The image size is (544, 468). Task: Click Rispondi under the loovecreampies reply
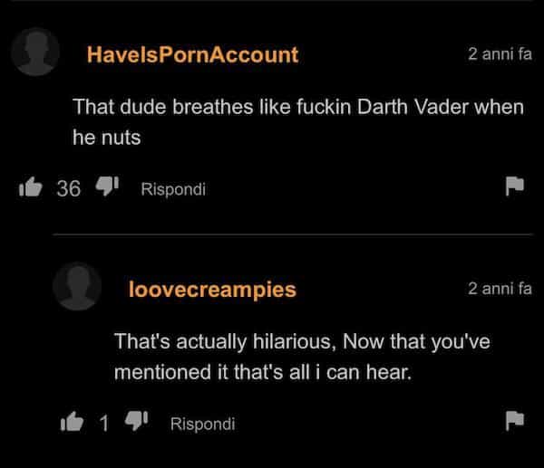tap(202, 424)
